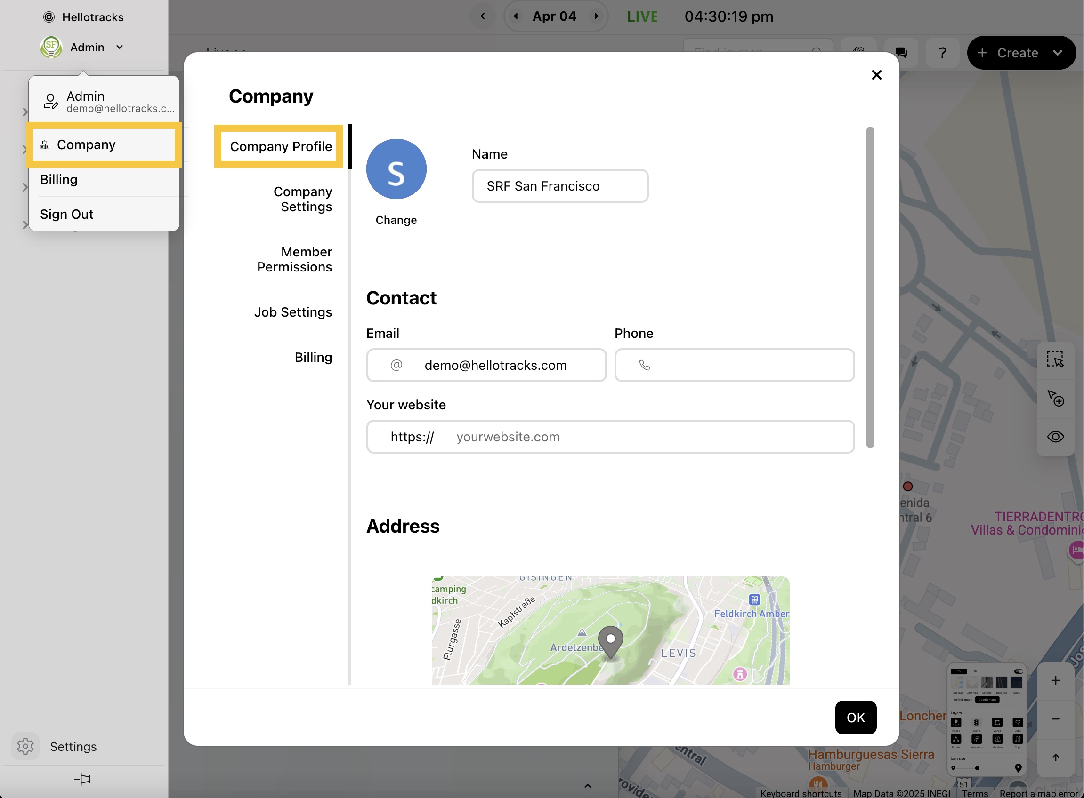
Task: Open the help question mark icon
Action: (942, 53)
